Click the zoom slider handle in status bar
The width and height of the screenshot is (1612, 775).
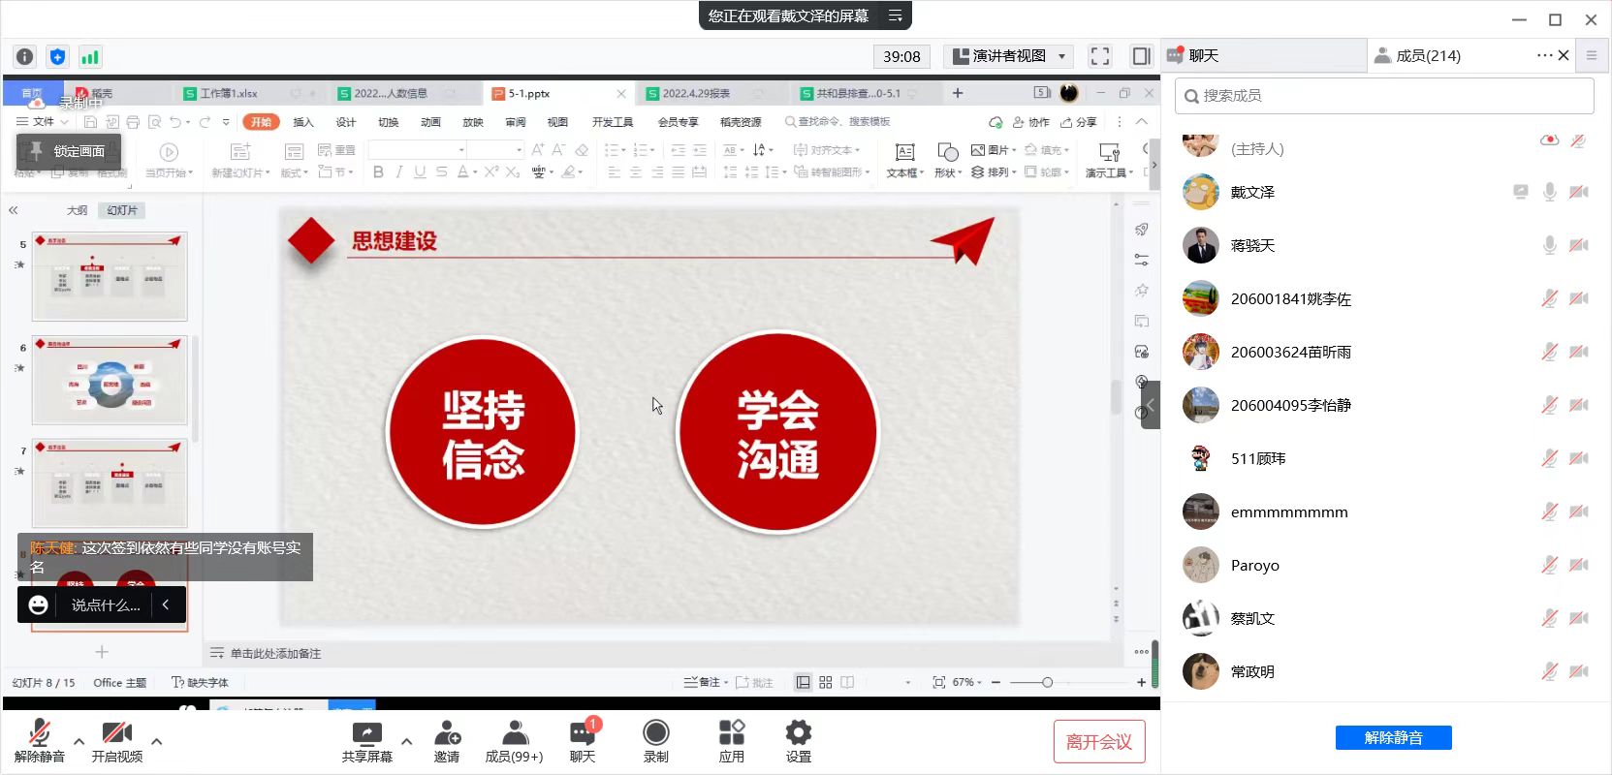(x=1047, y=683)
